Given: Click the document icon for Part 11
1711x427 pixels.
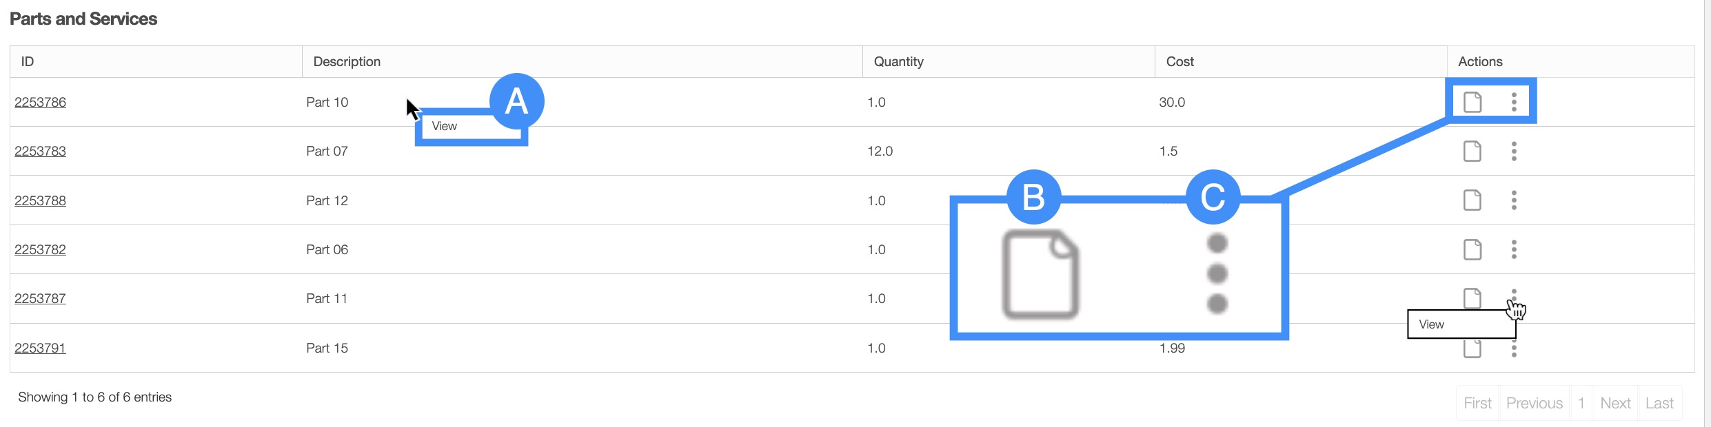Looking at the screenshot, I should tap(1472, 297).
